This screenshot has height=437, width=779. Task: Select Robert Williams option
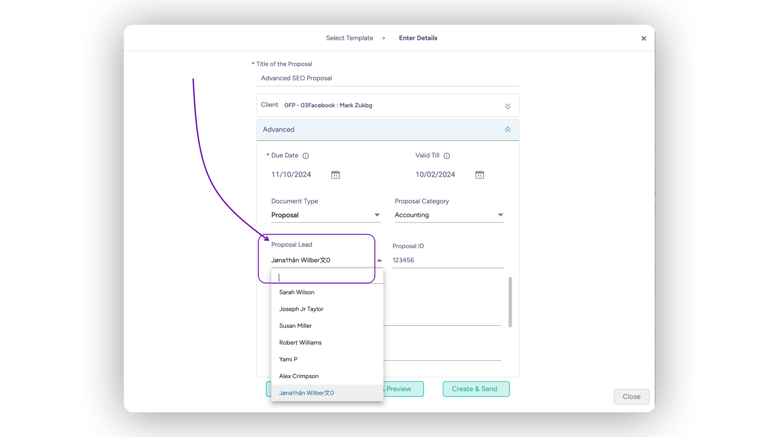pyautogui.click(x=300, y=343)
